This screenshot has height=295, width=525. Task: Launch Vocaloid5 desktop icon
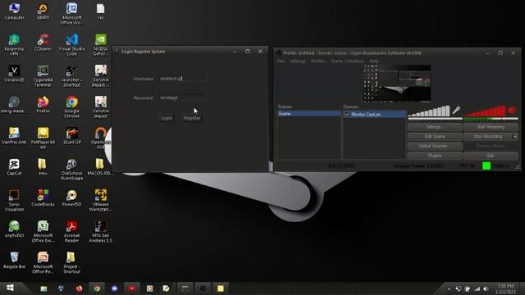point(14,74)
